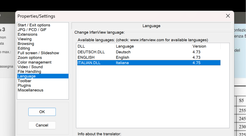Click version 4.73 in Deutsch row

197,52
